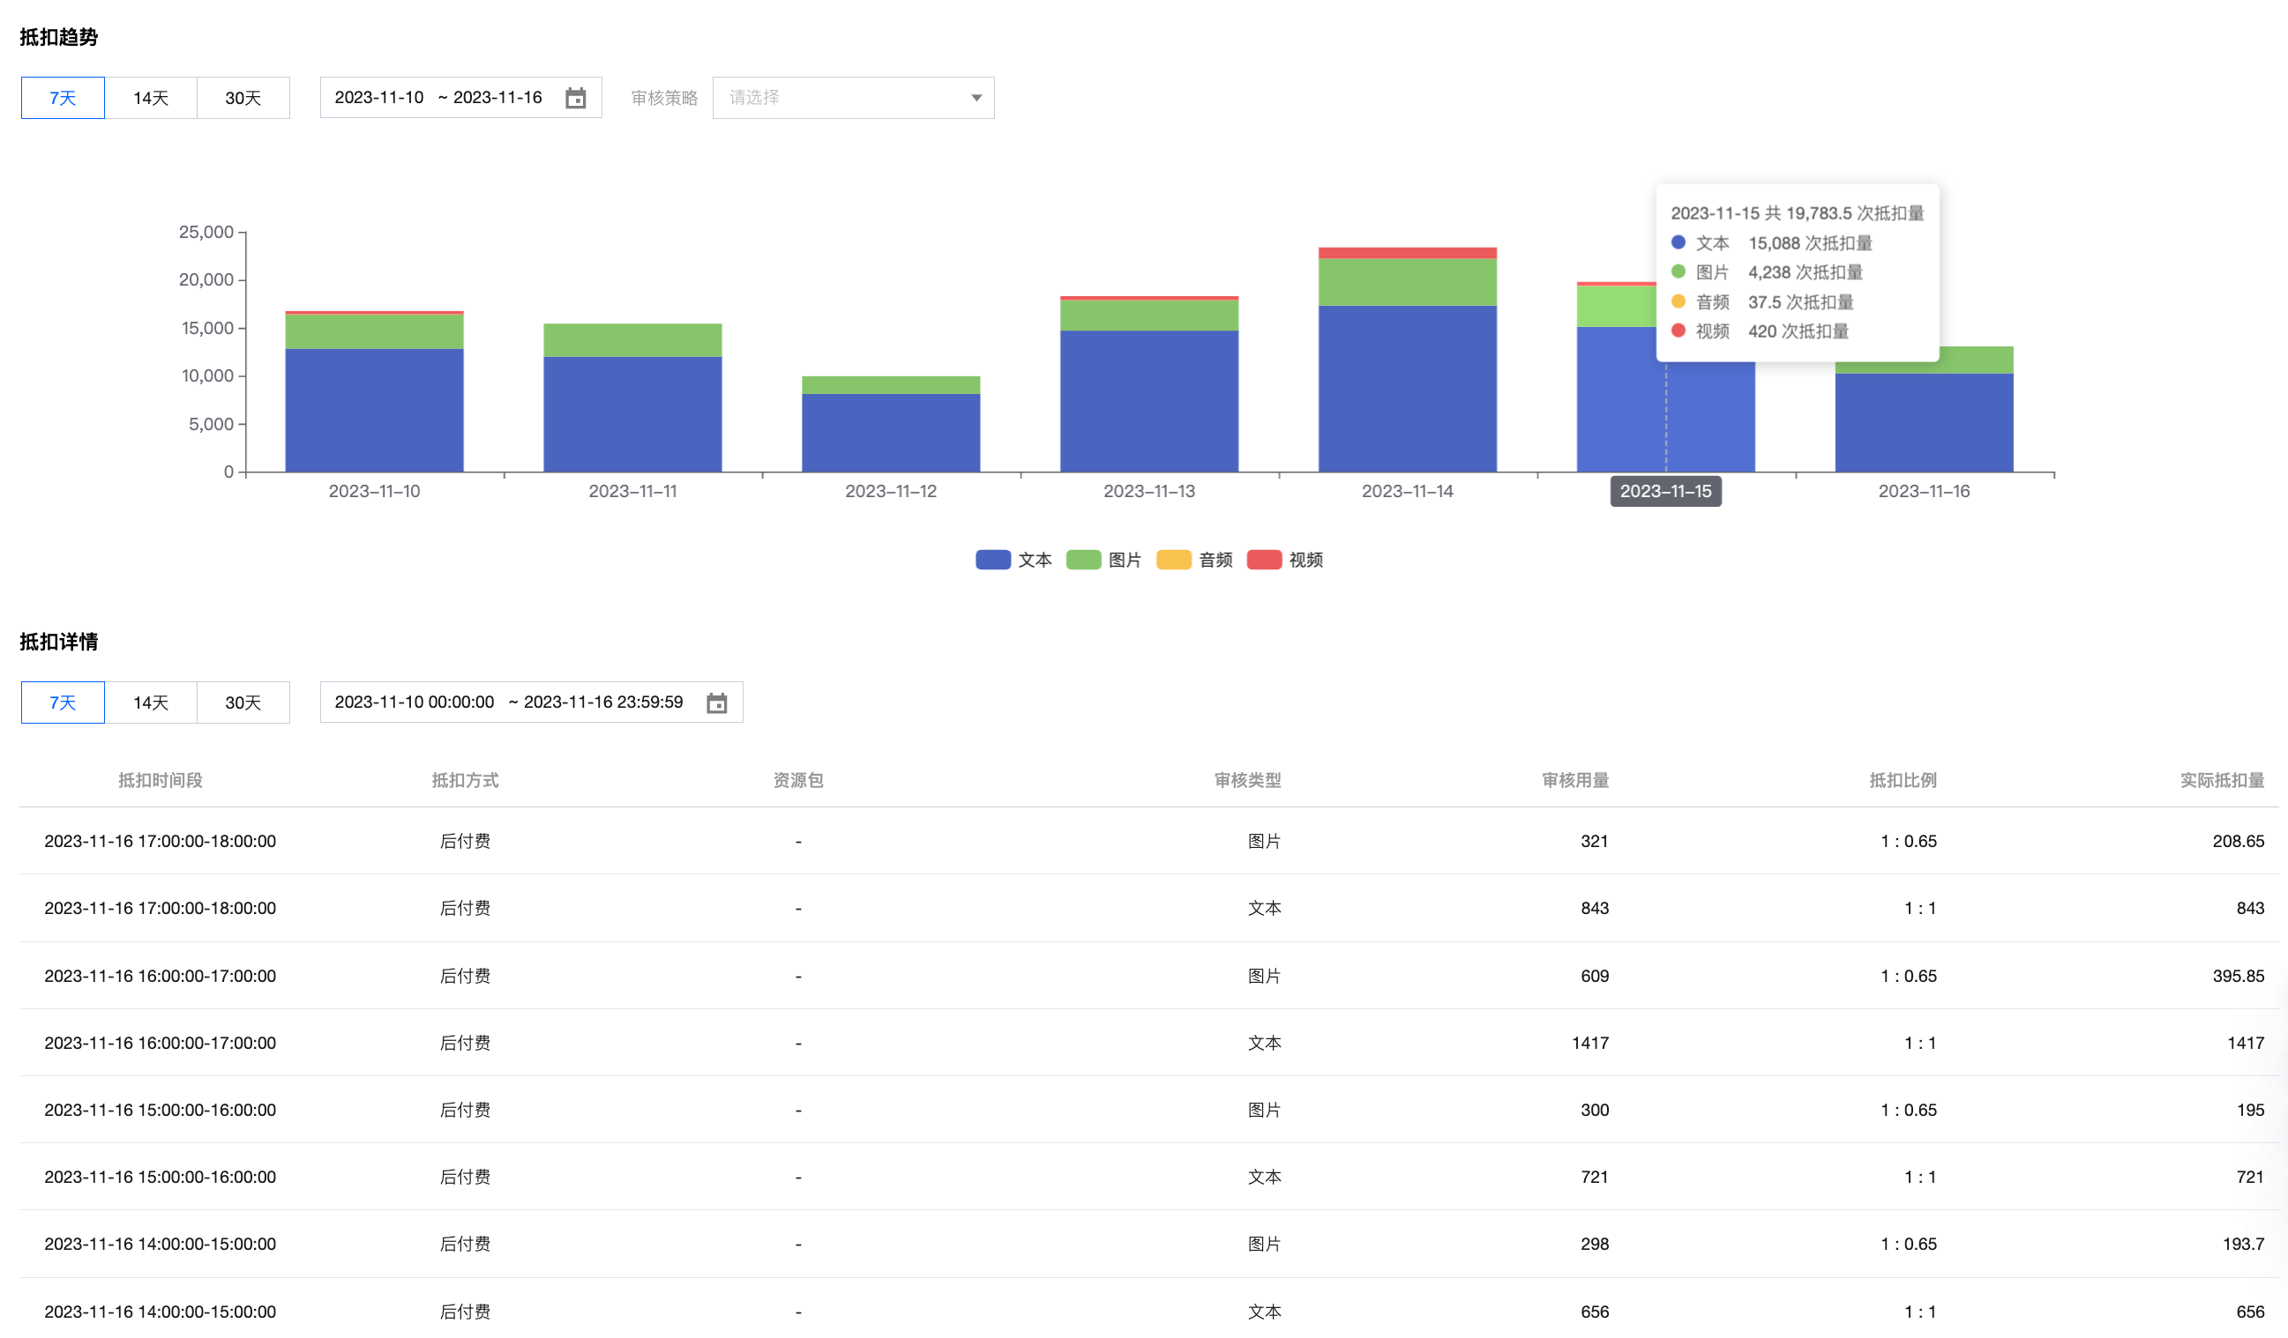Image resolution: width=2288 pixels, height=1338 pixels.
Task: Click the blue bar for 2023-11-13
Action: 1149,402
